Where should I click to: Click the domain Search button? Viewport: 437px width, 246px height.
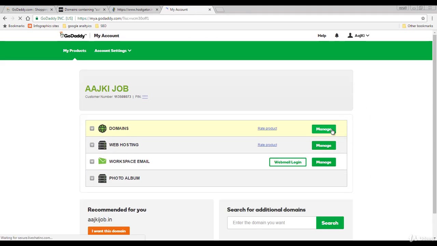(330, 223)
